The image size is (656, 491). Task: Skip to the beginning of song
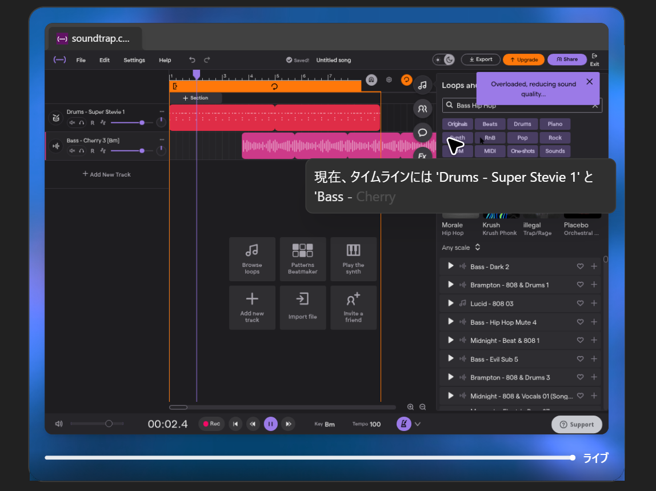235,424
